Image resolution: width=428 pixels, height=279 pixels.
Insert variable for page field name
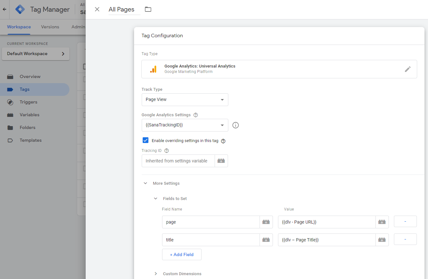[x=266, y=222]
